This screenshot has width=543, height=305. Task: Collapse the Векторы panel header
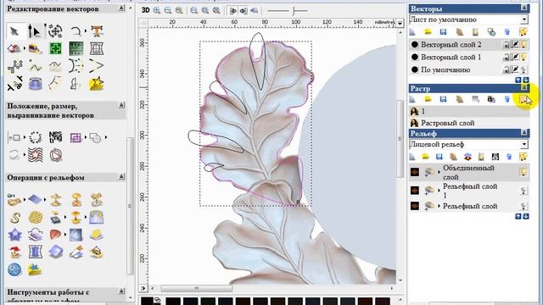pos(524,8)
